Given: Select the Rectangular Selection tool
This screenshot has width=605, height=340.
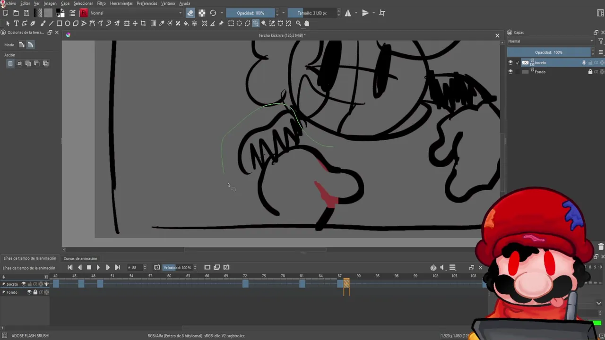Looking at the screenshot, I should [x=231, y=23].
